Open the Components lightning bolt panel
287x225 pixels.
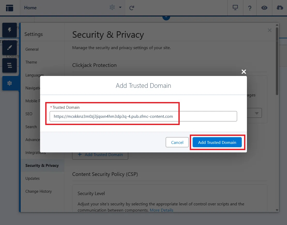(x=10, y=30)
